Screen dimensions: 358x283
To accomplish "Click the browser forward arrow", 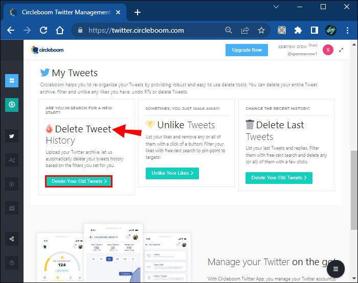I will pos(27,30).
